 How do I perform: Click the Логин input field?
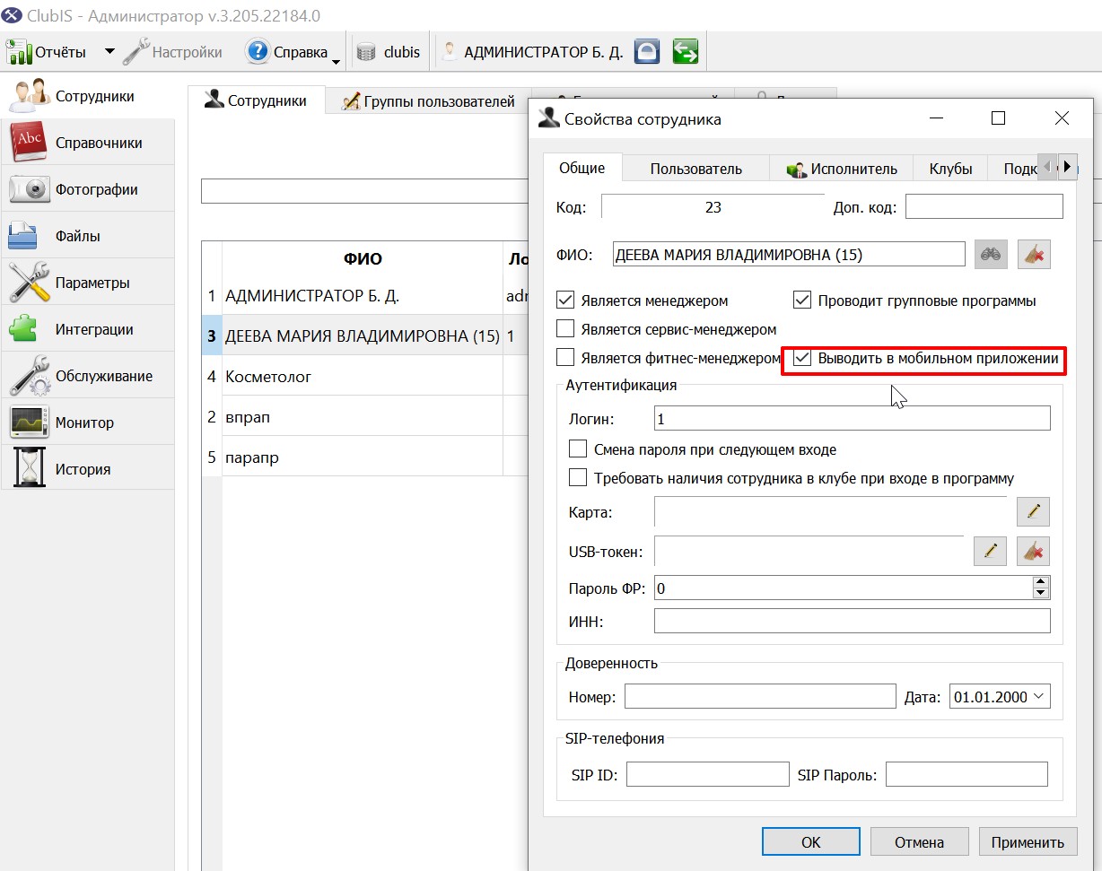pos(852,419)
